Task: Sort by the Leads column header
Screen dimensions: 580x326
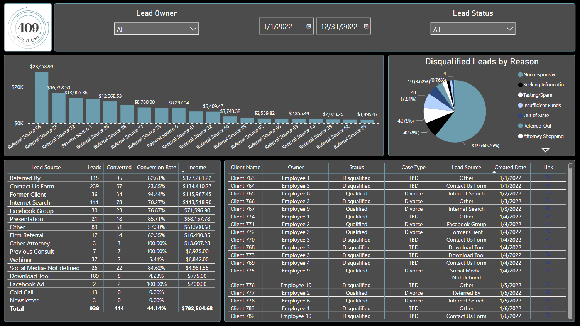Action: click(95, 167)
